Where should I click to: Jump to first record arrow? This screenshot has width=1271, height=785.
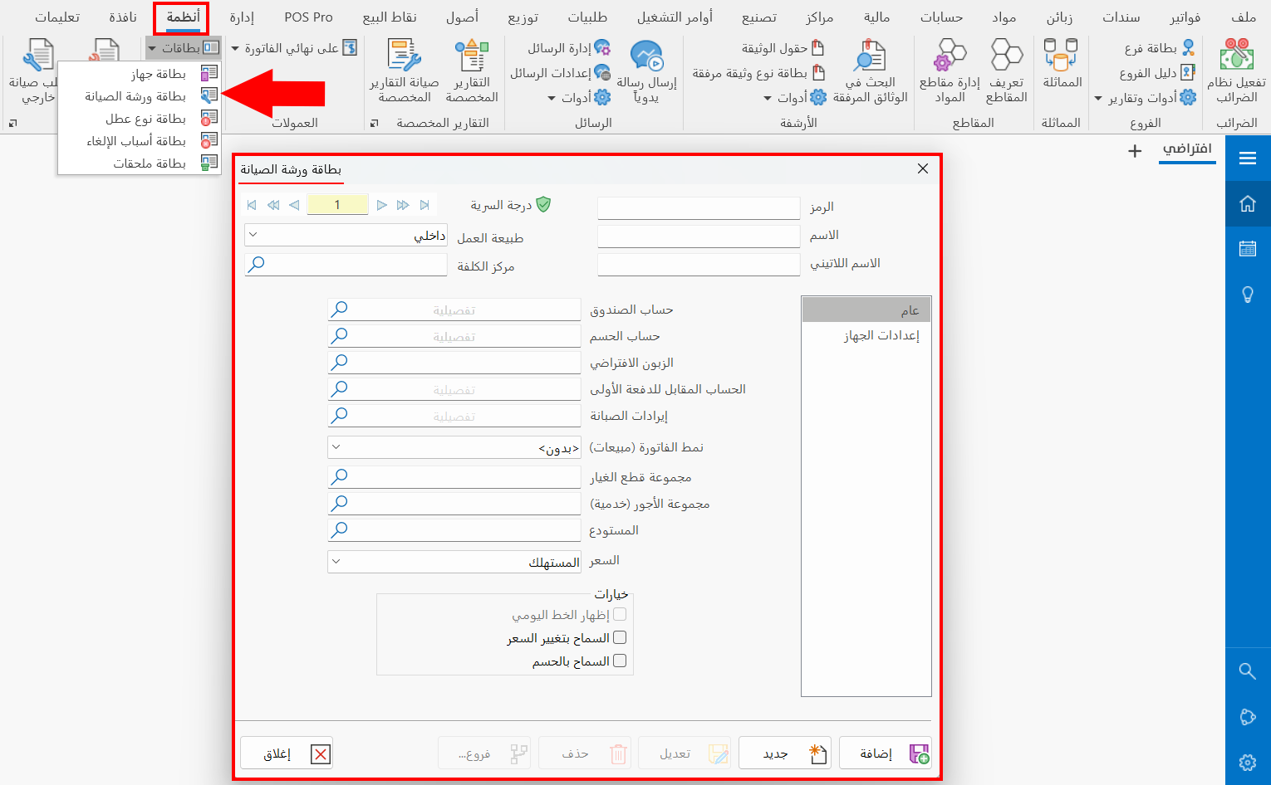pyautogui.click(x=252, y=205)
